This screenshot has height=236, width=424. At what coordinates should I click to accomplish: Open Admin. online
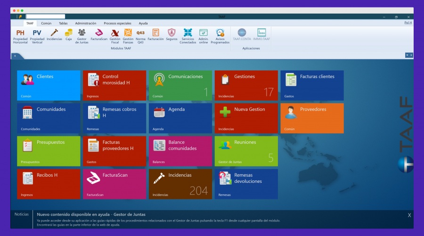[203, 36]
